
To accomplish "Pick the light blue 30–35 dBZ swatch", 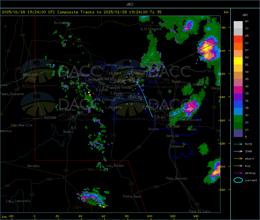I will tap(238, 112).
